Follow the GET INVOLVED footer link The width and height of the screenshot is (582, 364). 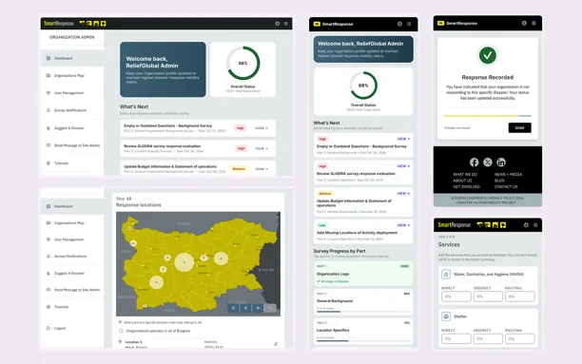click(x=466, y=186)
